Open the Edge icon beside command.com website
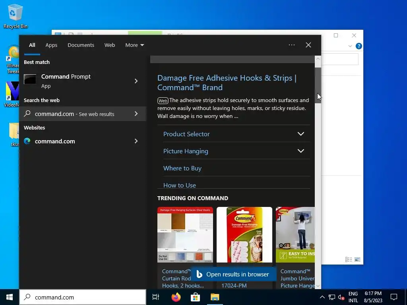Screen dimensions: 407x305 pos(27,141)
